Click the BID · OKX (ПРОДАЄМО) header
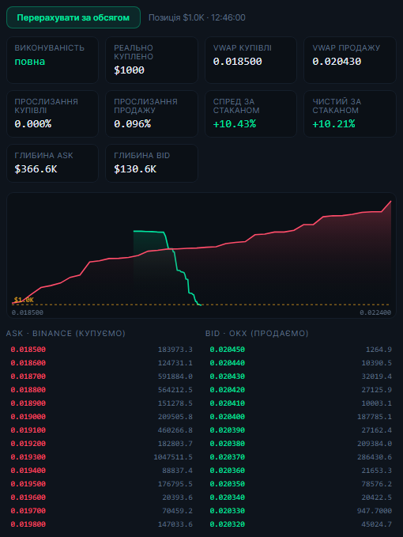Viewport: 403px width, 537px height. [x=257, y=333]
